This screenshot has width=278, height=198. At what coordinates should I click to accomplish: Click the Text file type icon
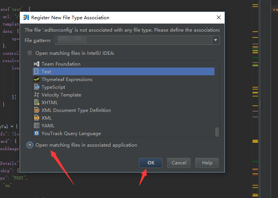(x=37, y=71)
